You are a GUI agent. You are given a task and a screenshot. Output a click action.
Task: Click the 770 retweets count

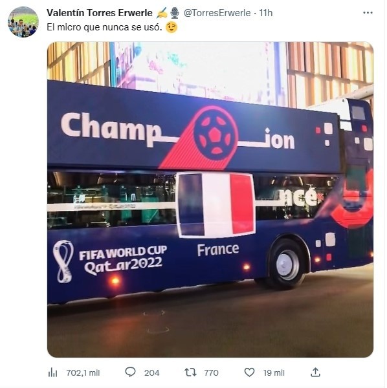[211, 372]
